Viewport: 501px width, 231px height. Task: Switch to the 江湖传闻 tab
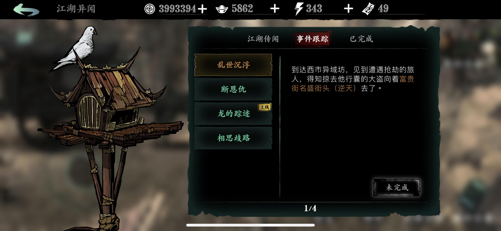(263, 39)
